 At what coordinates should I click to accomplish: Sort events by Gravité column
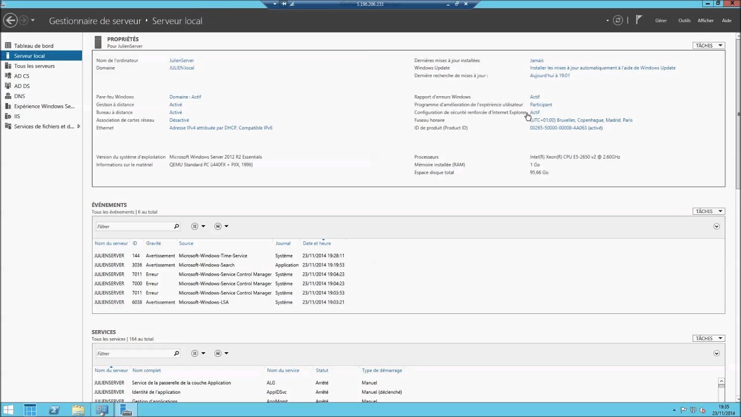click(153, 243)
